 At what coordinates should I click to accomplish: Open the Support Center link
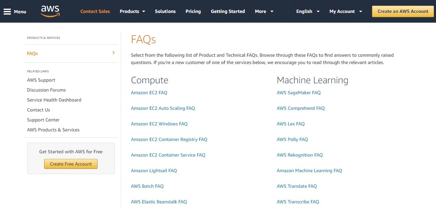click(x=43, y=120)
